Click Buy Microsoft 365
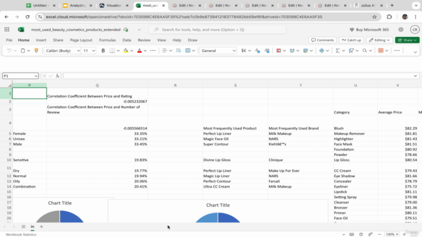Screen dimensions: 422x237 pyautogui.click(x=369, y=30)
